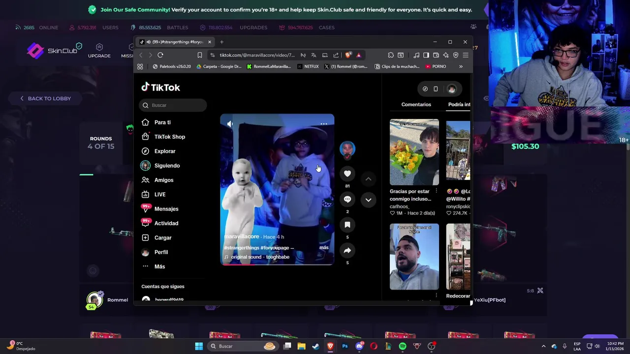Open TikTok profile avatar at top right
The height and width of the screenshot is (354, 630).
451,89
